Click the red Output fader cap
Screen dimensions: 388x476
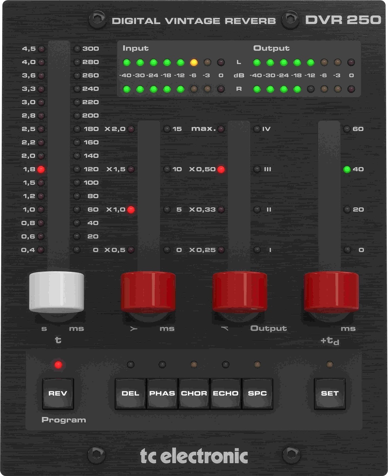pyautogui.click(x=239, y=291)
